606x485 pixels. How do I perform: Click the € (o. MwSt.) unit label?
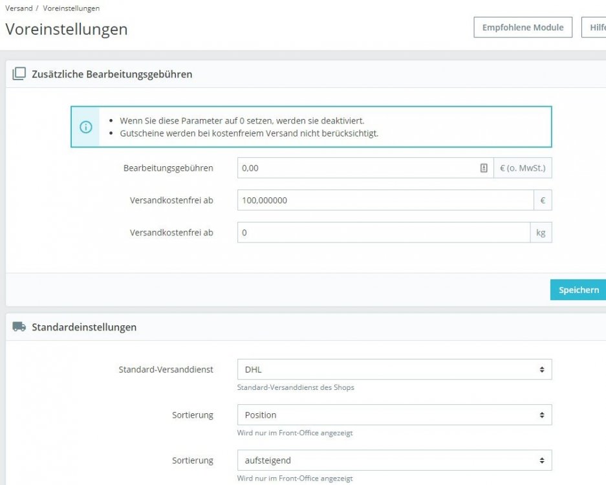pyautogui.click(x=521, y=167)
